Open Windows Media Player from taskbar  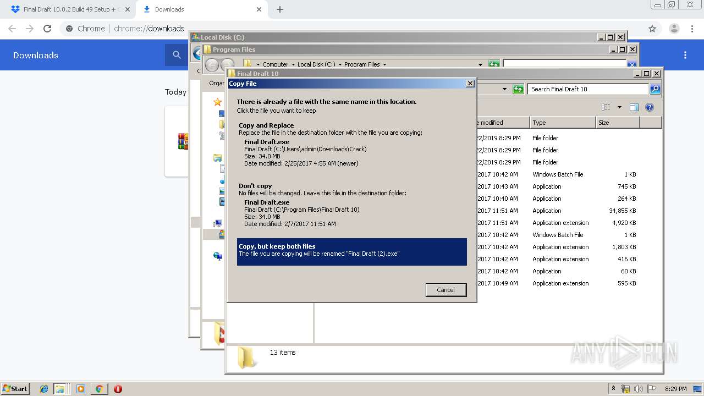[x=81, y=389]
